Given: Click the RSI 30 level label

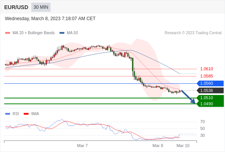Looking at the screenshot, I should 202,135.
